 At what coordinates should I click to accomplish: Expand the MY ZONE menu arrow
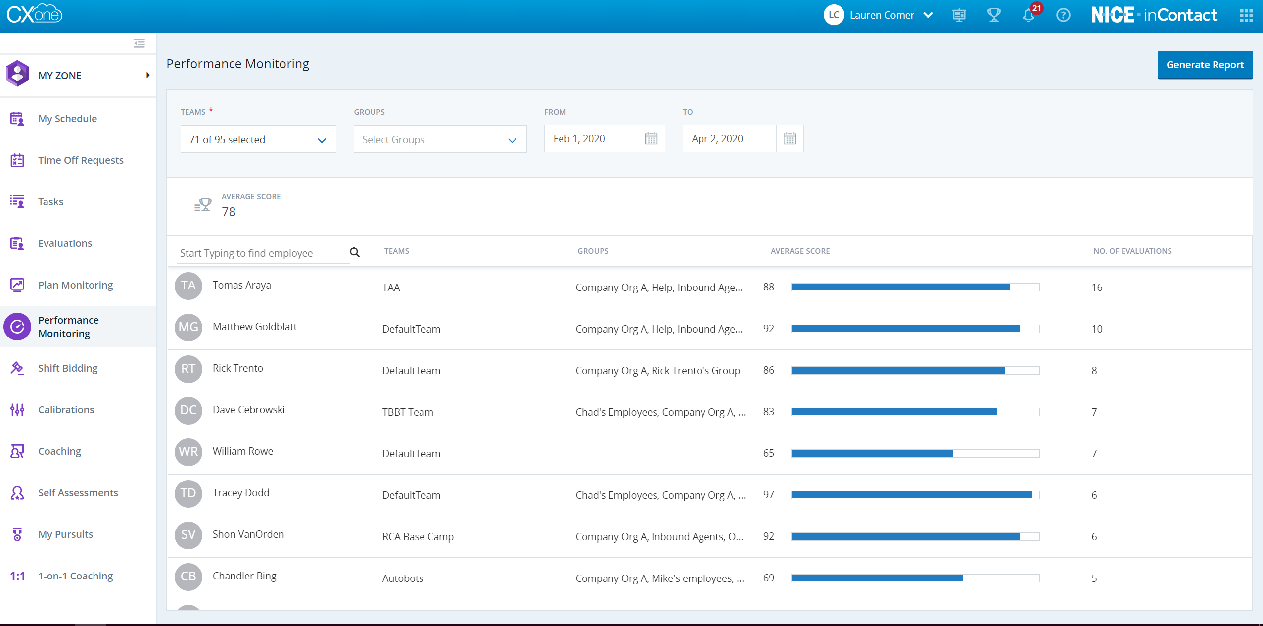(x=147, y=75)
